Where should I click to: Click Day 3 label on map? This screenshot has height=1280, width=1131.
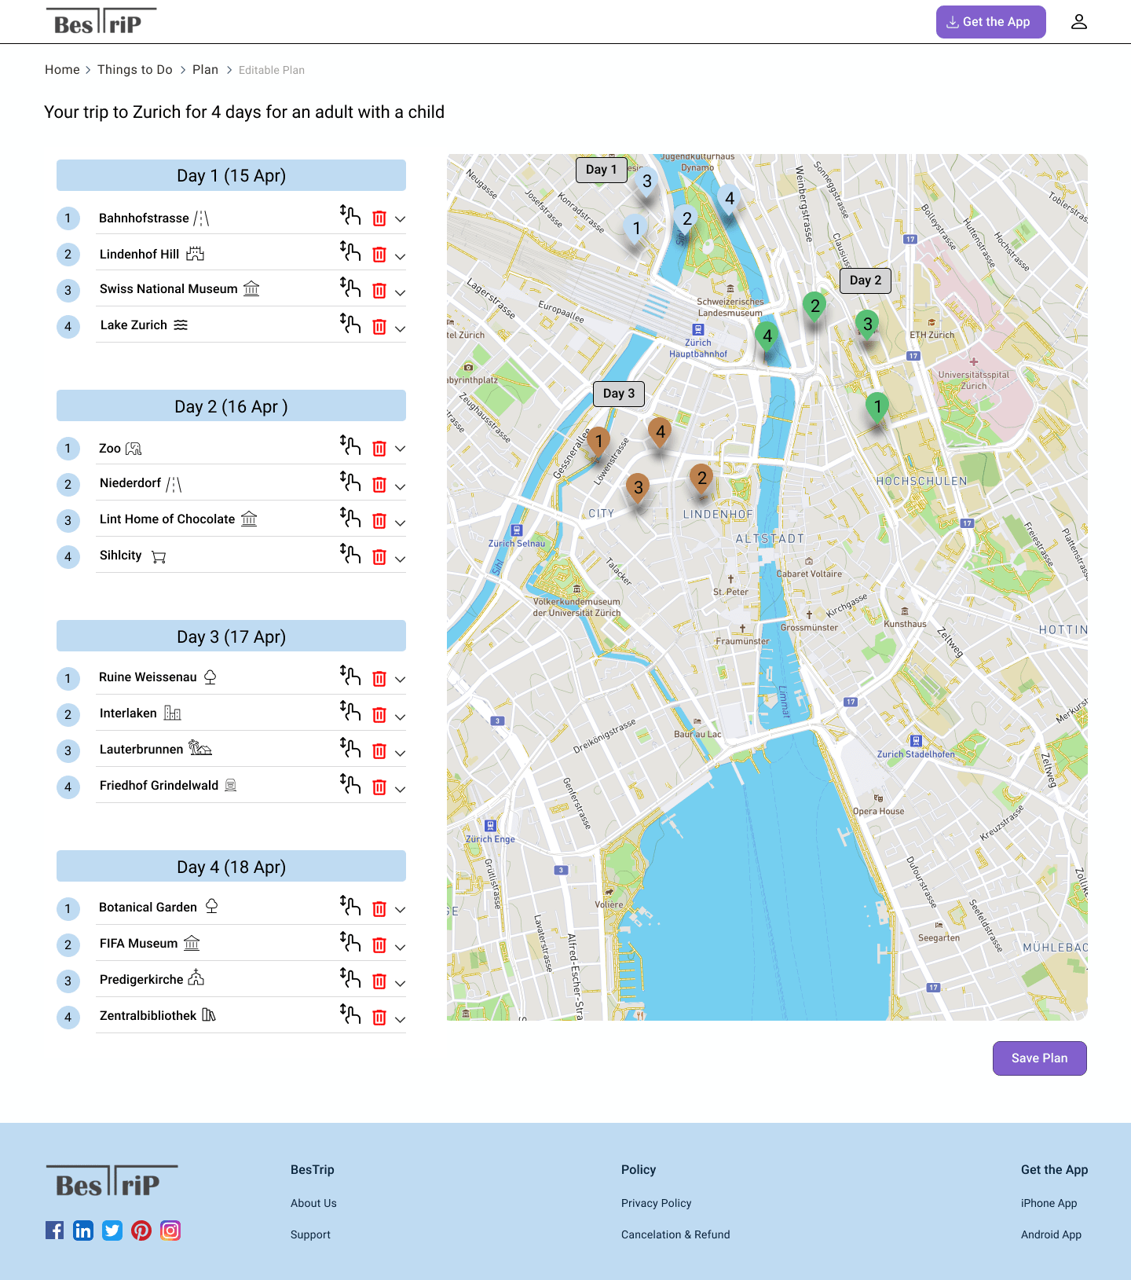[x=619, y=394]
